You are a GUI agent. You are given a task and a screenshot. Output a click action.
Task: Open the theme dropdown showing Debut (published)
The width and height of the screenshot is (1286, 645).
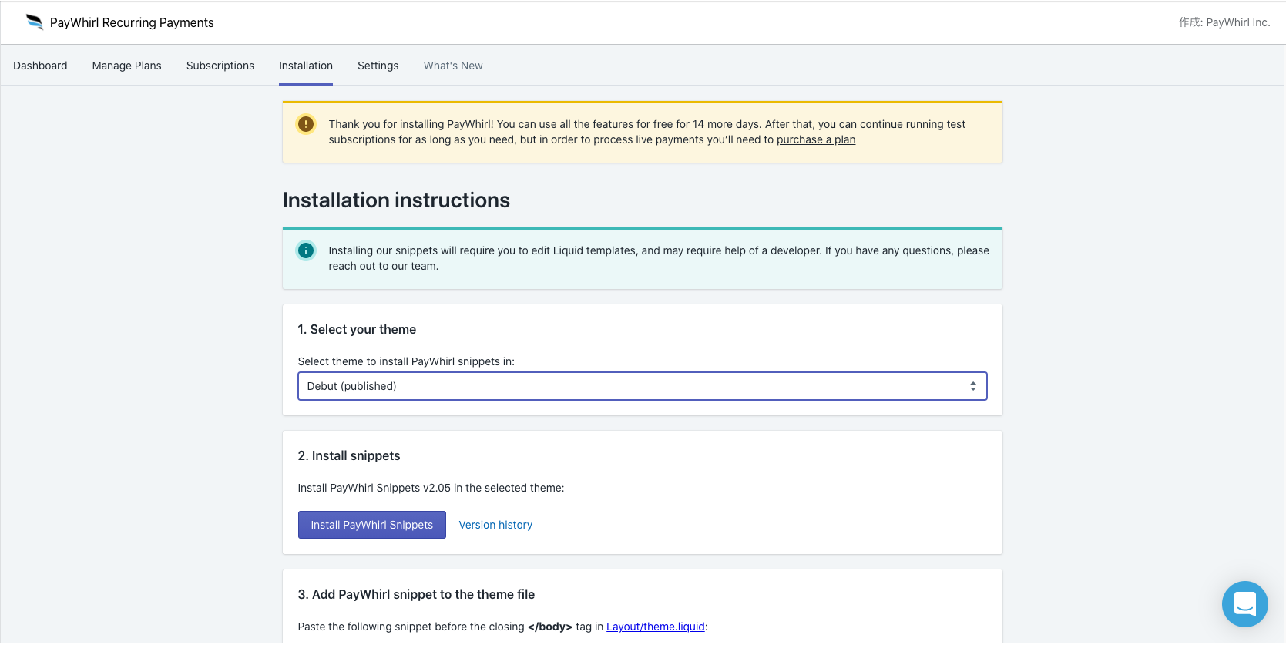tap(642, 386)
